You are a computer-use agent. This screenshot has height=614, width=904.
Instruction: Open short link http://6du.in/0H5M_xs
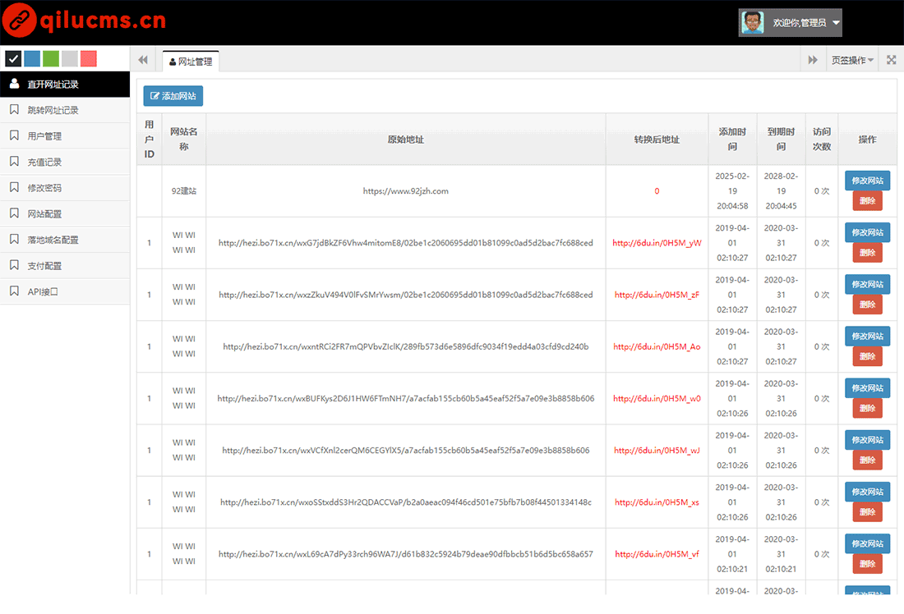point(657,502)
